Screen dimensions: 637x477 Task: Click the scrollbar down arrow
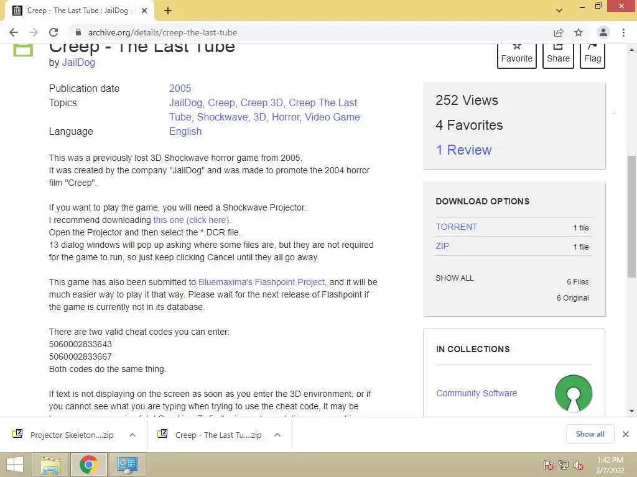tap(631, 411)
